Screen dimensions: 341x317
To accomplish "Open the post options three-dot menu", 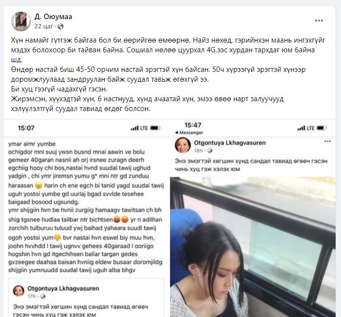I will [x=319, y=21].
